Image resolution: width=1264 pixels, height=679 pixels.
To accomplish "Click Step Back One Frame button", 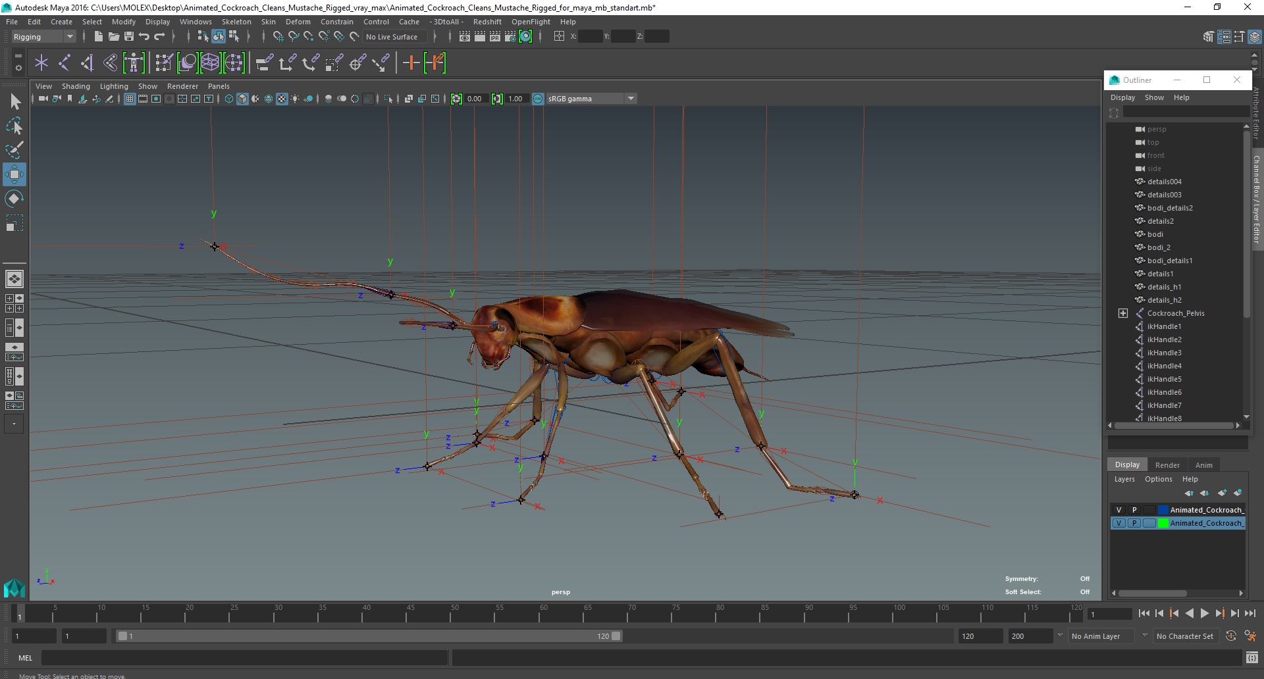I will pos(1159,613).
